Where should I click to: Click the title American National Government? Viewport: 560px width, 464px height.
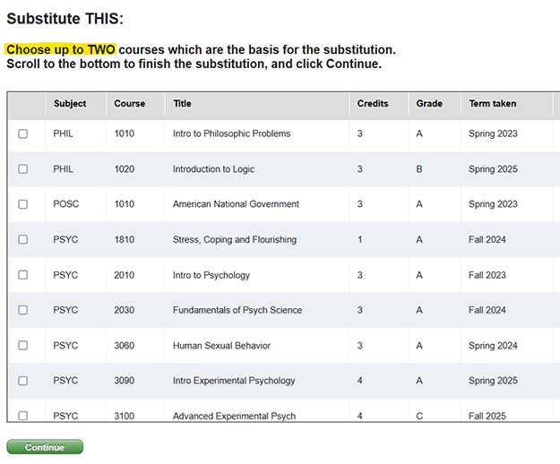[236, 204]
